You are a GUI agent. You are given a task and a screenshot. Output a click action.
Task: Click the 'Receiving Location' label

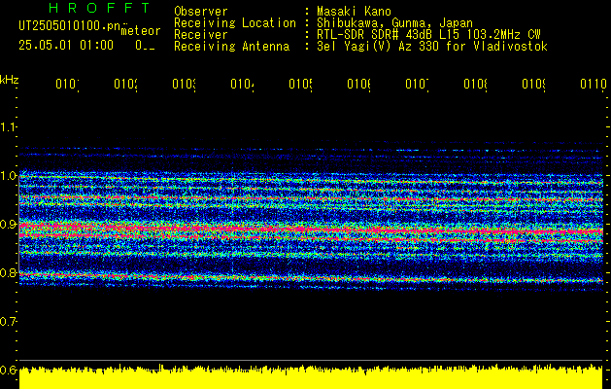tap(235, 22)
